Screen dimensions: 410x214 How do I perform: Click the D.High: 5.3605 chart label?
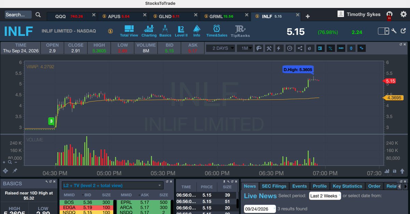pyautogui.click(x=298, y=70)
